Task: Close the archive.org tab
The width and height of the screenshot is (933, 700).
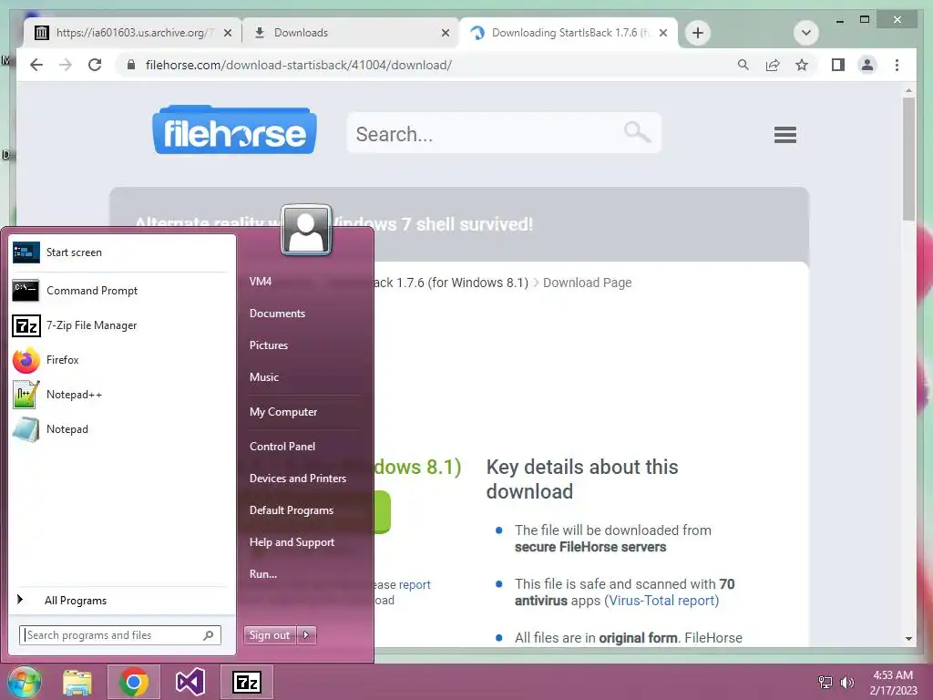Action: [x=227, y=33]
